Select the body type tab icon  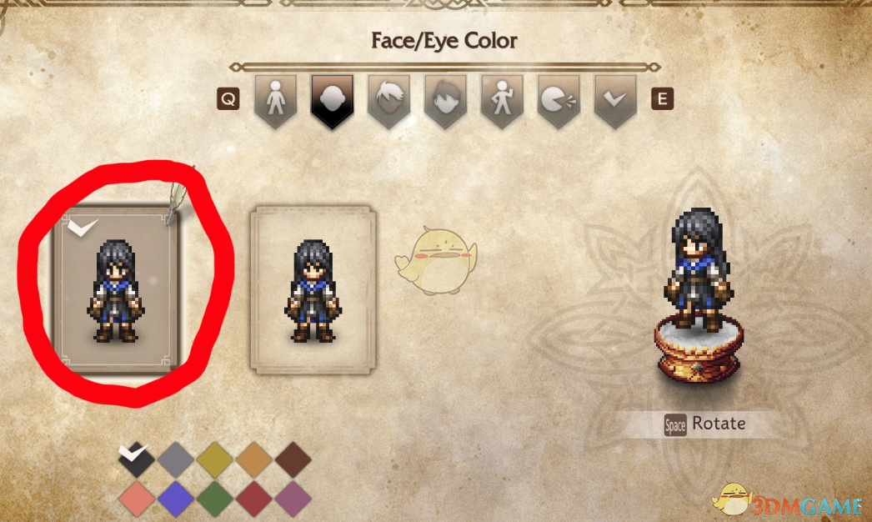click(x=275, y=101)
